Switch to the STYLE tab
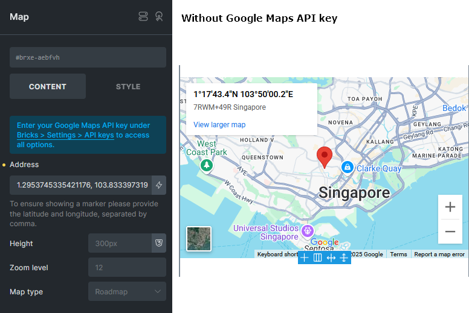Screen dimensions: 469x313 [x=128, y=86]
